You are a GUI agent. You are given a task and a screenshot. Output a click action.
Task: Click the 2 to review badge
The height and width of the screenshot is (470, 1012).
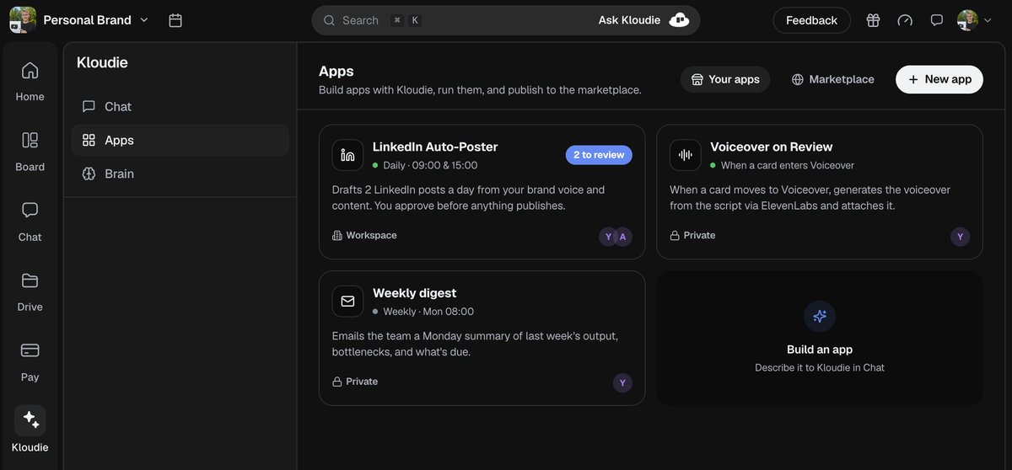click(599, 155)
